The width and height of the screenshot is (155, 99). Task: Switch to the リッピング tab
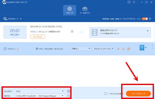[x=69, y=10]
